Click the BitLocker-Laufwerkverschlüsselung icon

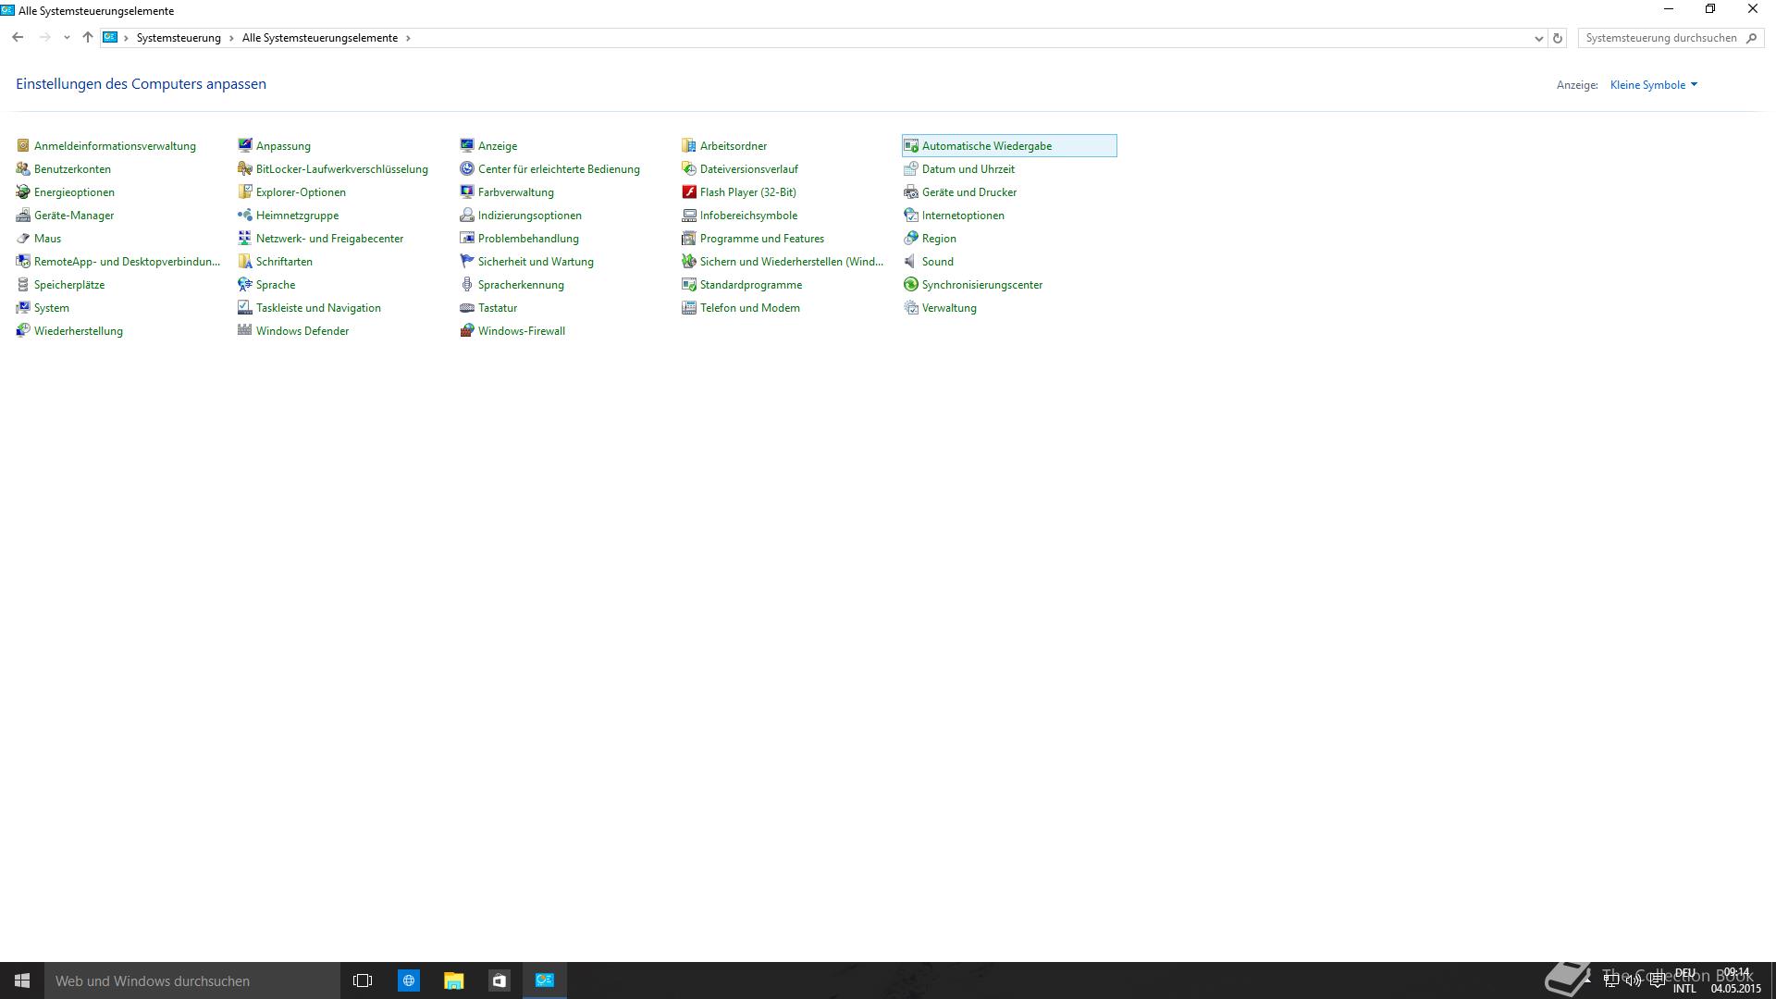pos(245,168)
